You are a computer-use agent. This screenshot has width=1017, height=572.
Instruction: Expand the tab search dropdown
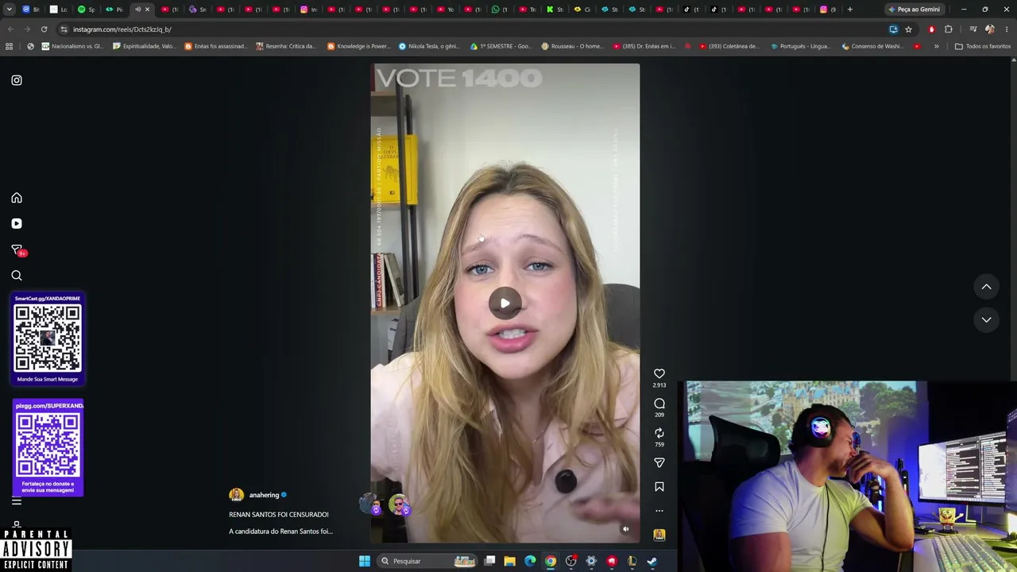(x=10, y=10)
